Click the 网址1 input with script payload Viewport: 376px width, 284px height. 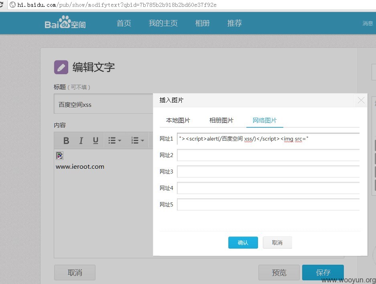pyautogui.click(x=268, y=139)
